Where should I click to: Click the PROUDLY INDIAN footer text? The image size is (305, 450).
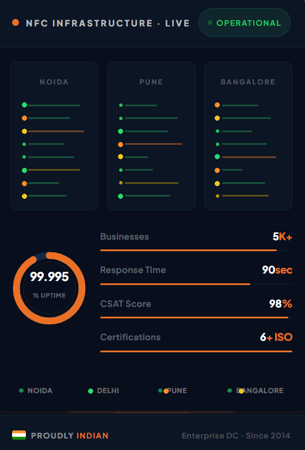coord(70,436)
